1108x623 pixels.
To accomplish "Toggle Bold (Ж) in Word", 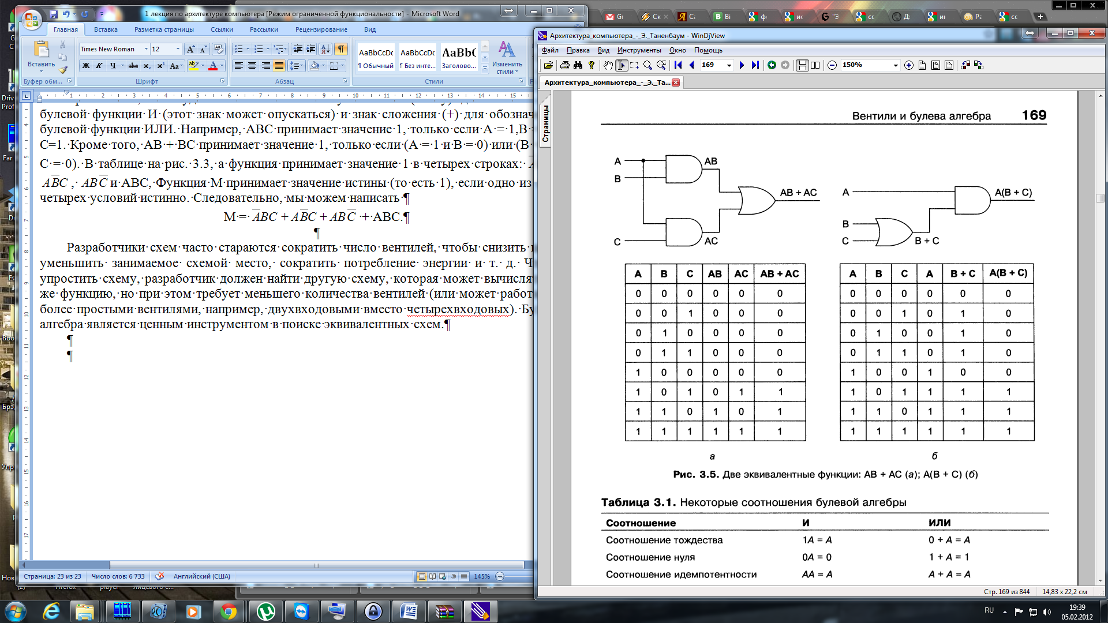I will (86, 66).
